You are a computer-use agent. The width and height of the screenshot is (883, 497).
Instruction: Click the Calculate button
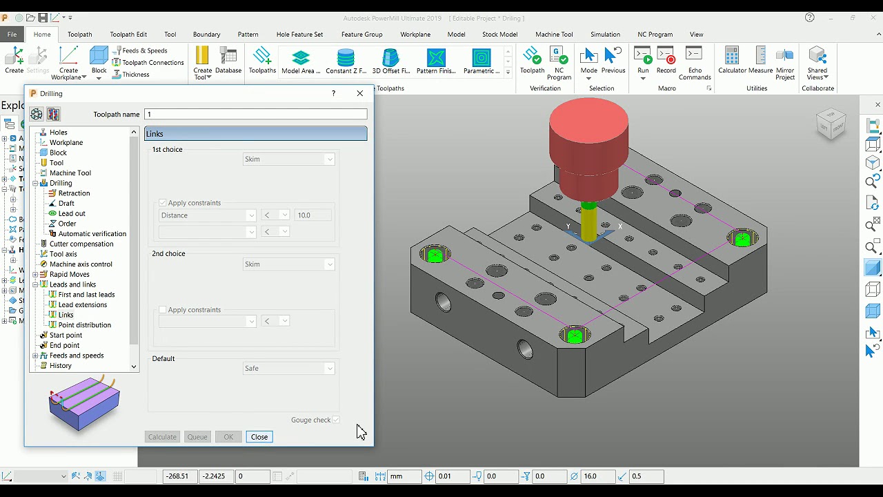tap(162, 437)
